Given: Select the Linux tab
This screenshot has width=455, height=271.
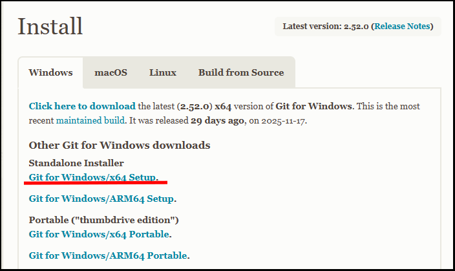Looking at the screenshot, I should click(x=163, y=72).
